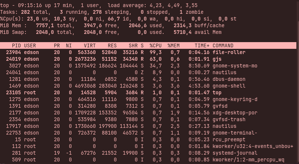Select the 2046,6 used memory value
Viewport: 299px width, 164px height.
pyautogui.click(x=138, y=25)
